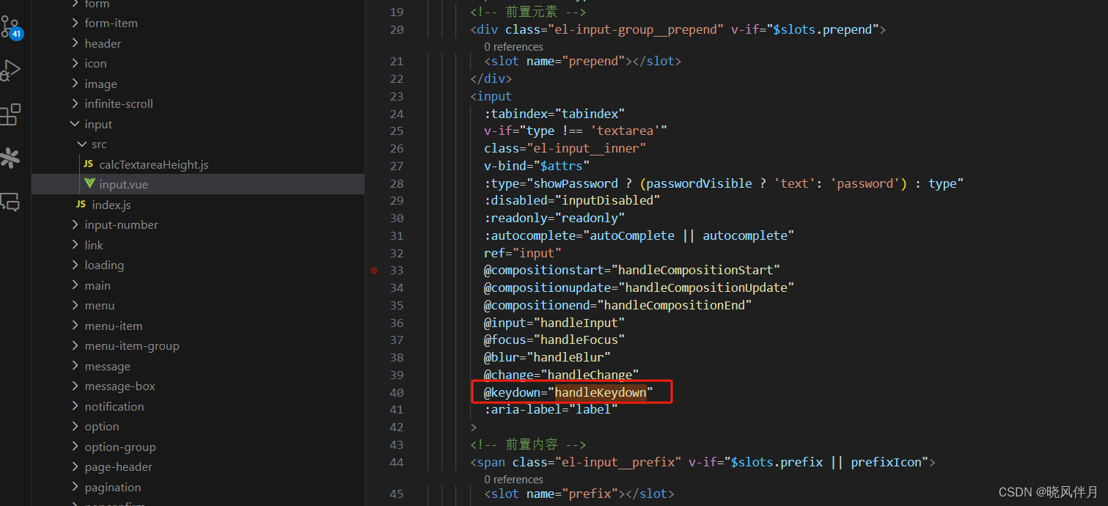Place cursor on the highlighted handleKeydown text
Viewport: 1108px width, 506px height.
[x=600, y=392]
